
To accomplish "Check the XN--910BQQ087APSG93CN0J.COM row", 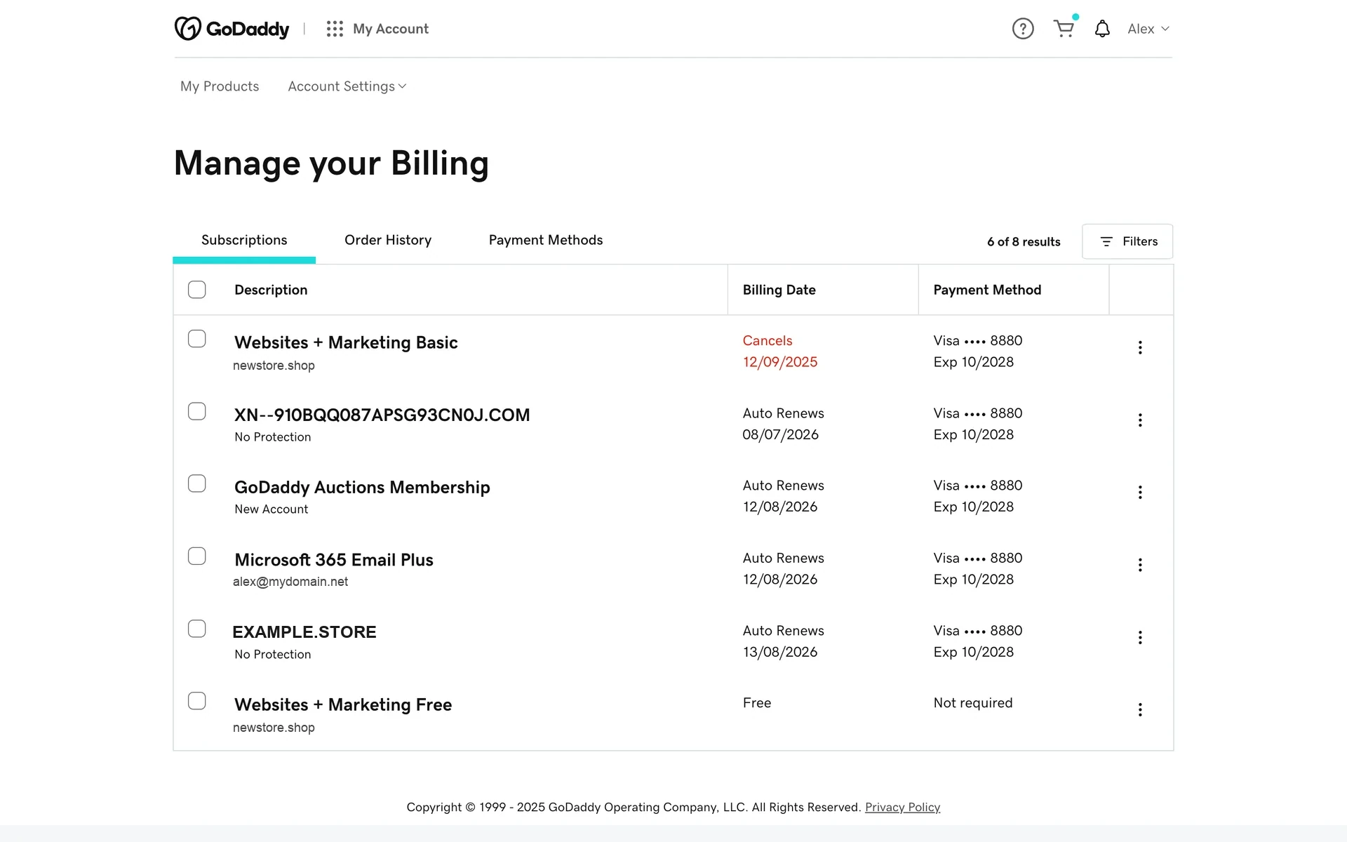I will click(x=197, y=411).
